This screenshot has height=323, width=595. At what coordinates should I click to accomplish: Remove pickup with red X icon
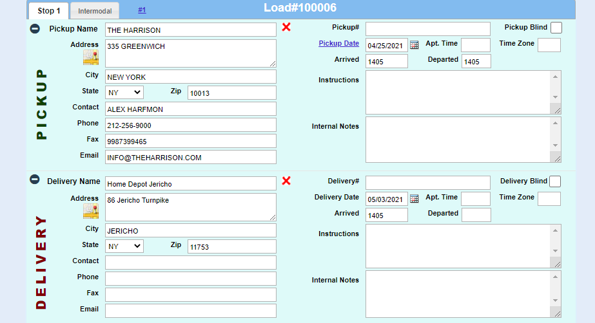(x=286, y=27)
